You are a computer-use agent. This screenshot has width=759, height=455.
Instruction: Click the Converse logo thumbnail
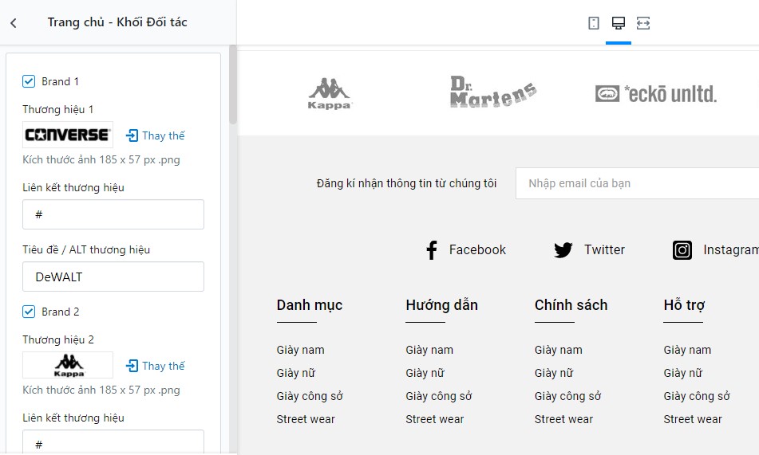click(x=68, y=135)
